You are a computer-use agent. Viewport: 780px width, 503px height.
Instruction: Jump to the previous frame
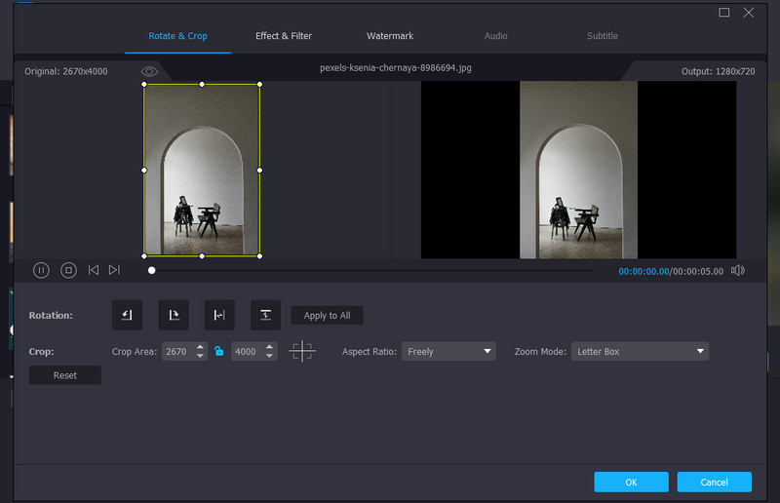[94, 270]
